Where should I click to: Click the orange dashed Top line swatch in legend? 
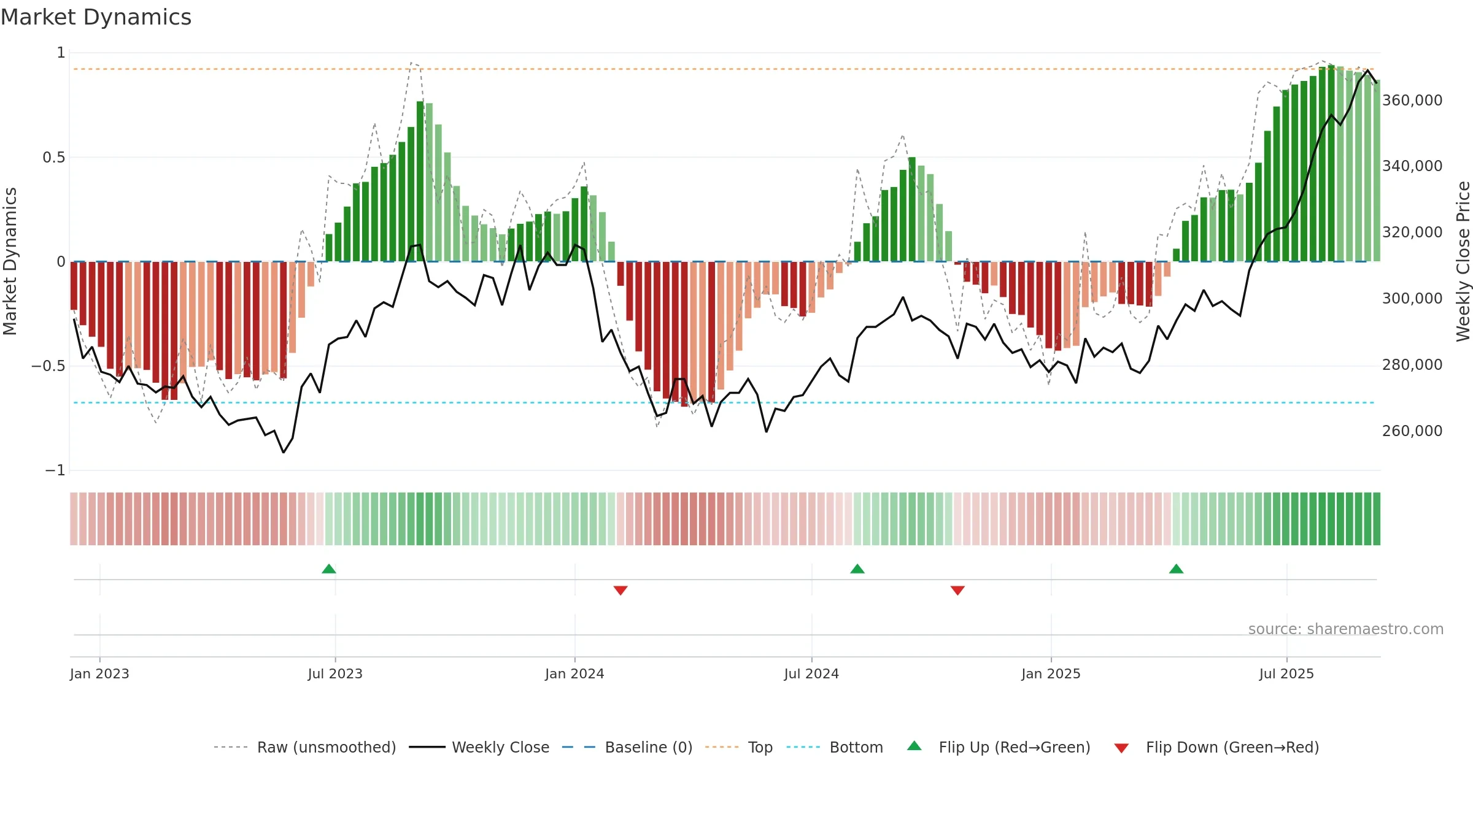point(722,747)
